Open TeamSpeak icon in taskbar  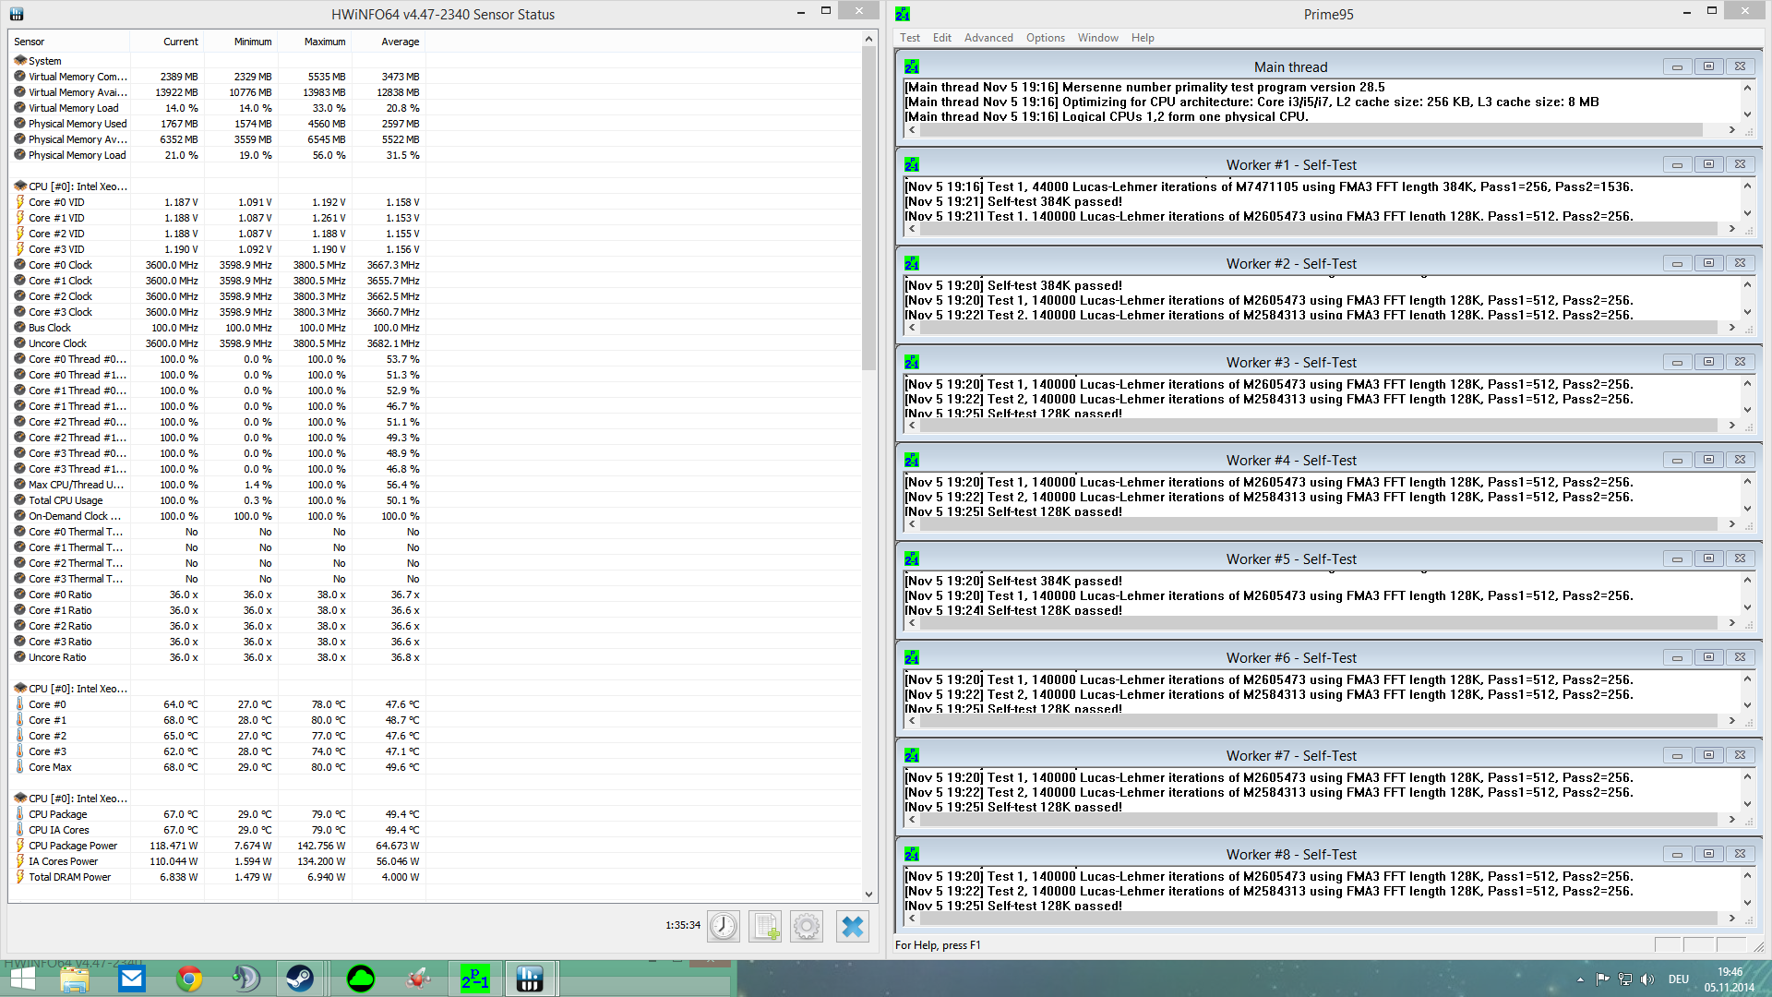tap(245, 979)
